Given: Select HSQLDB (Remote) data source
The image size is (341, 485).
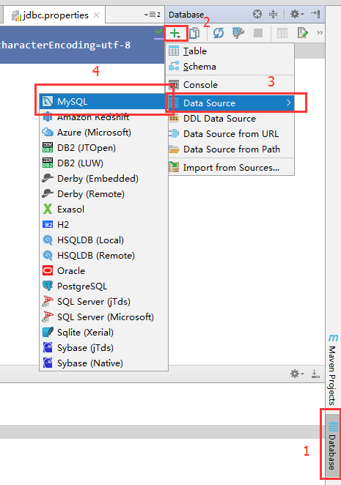Looking at the screenshot, I should [x=103, y=256].
